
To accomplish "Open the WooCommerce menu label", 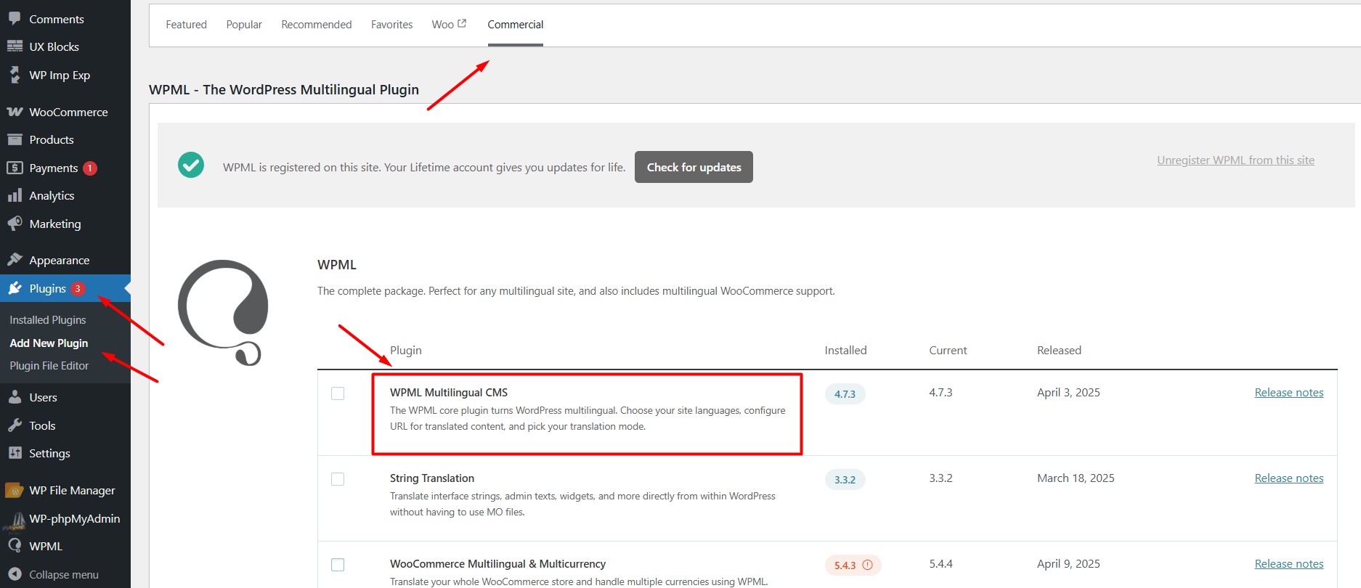I will (68, 112).
